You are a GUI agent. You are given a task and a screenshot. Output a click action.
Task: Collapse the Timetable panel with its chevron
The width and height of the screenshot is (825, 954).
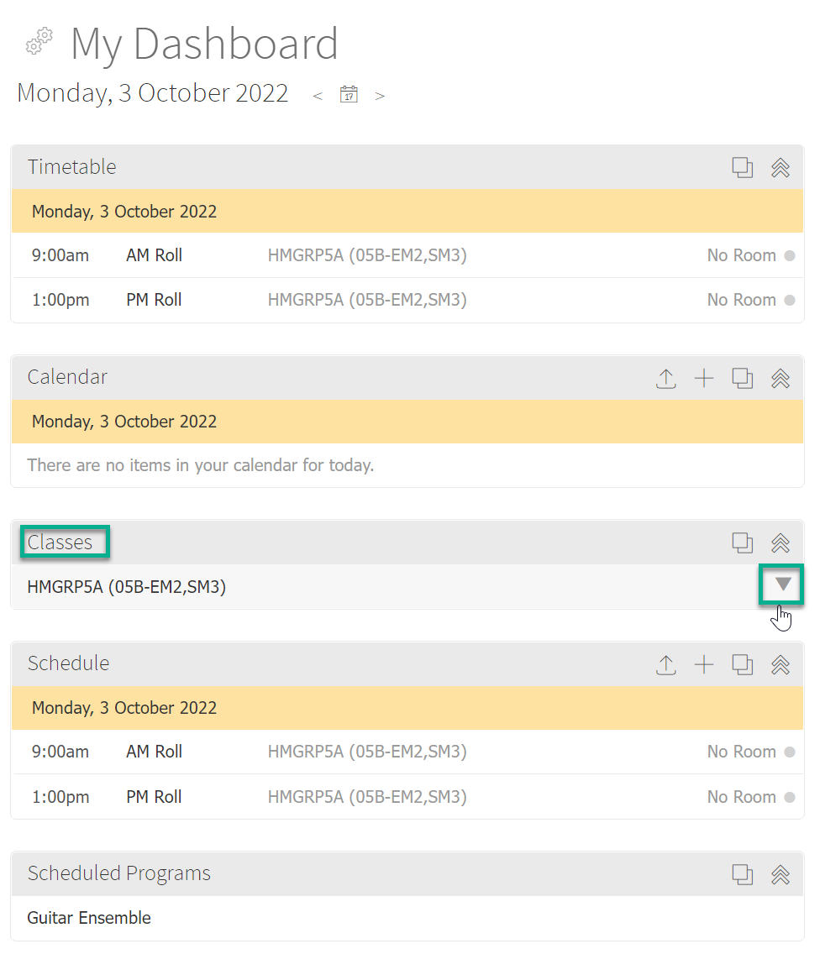point(780,167)
